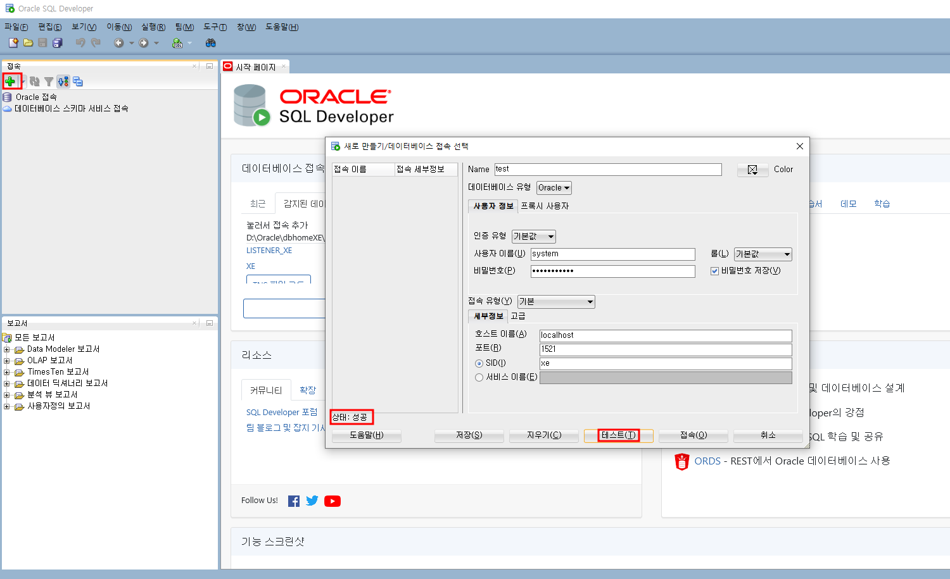Click the Refresh connections icon
This screenshot has width=950, height=579.
pos(35,81)
